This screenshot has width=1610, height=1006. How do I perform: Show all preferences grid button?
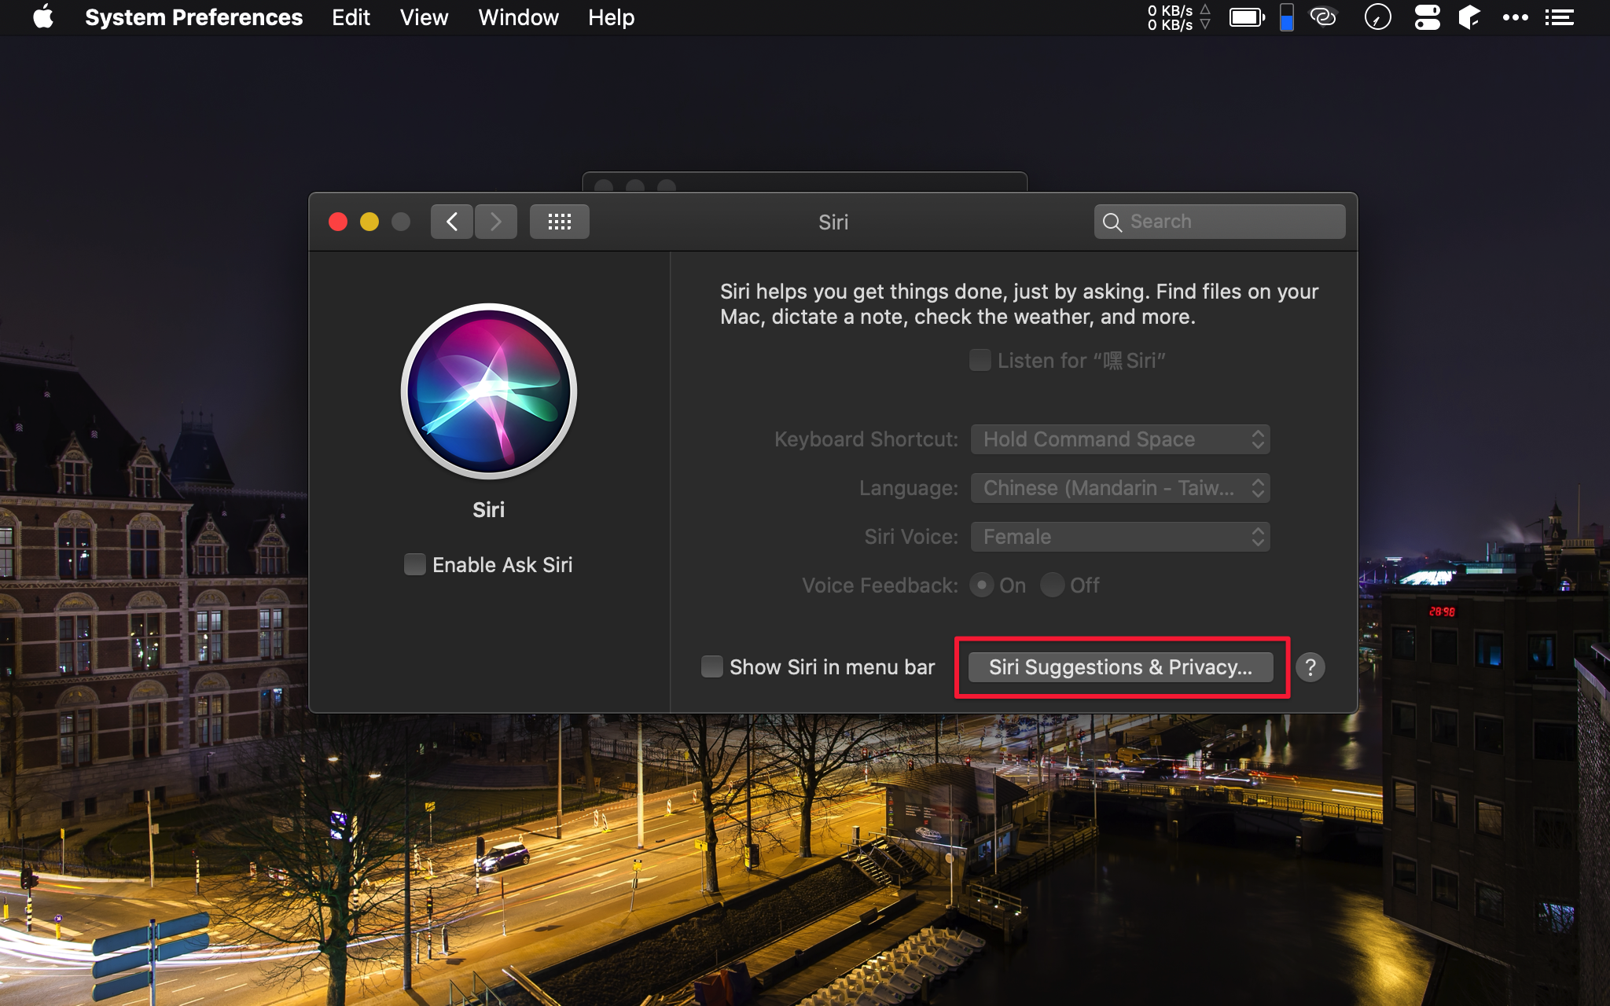(559, 222)
